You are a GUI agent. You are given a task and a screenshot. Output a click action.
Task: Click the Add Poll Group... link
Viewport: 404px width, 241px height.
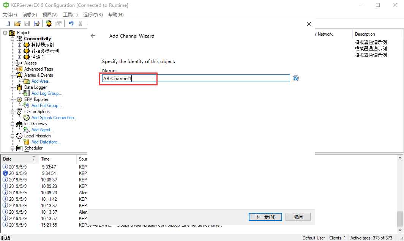[x=47, y=105]
